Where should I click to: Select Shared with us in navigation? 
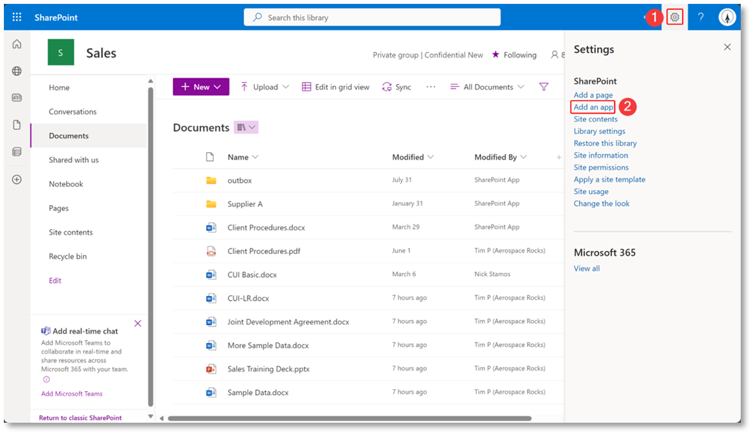click(x=74, y=160)
